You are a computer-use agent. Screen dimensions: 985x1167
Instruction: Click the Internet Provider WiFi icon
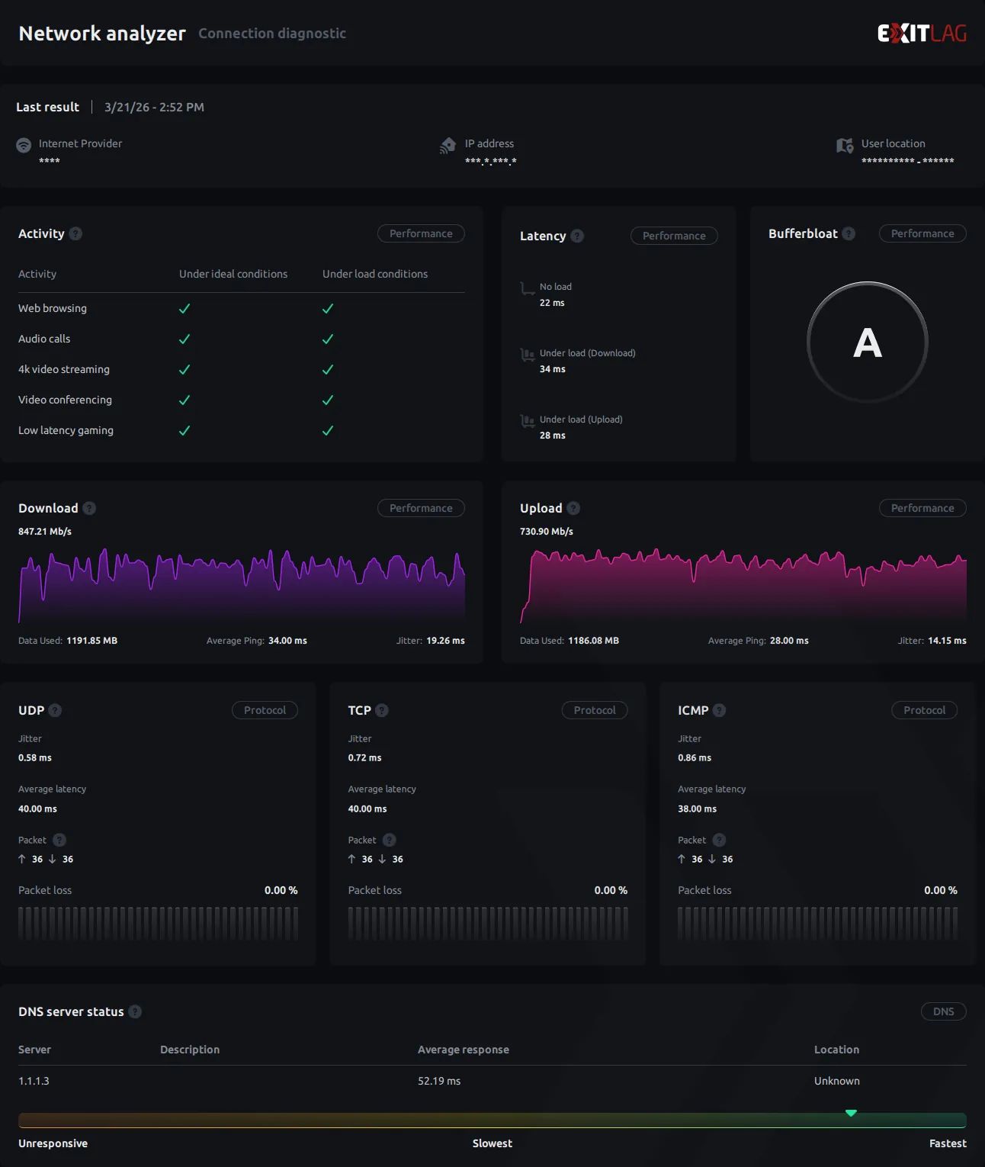(24, 145)
